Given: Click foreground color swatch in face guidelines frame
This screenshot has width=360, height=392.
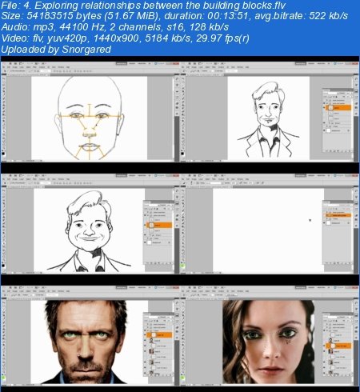Looking at the screenshot, I should coord(3,154).
